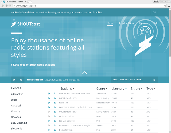The width and height of the screenshot is (171, 133).
Task: Click the page vertical scrollbar thumb
Action: click(170, 34)
